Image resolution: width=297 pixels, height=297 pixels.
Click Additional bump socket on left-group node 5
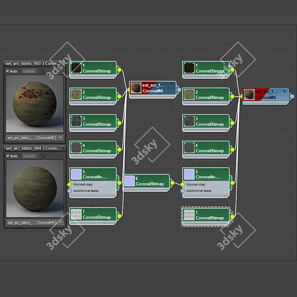coord(70,191)
